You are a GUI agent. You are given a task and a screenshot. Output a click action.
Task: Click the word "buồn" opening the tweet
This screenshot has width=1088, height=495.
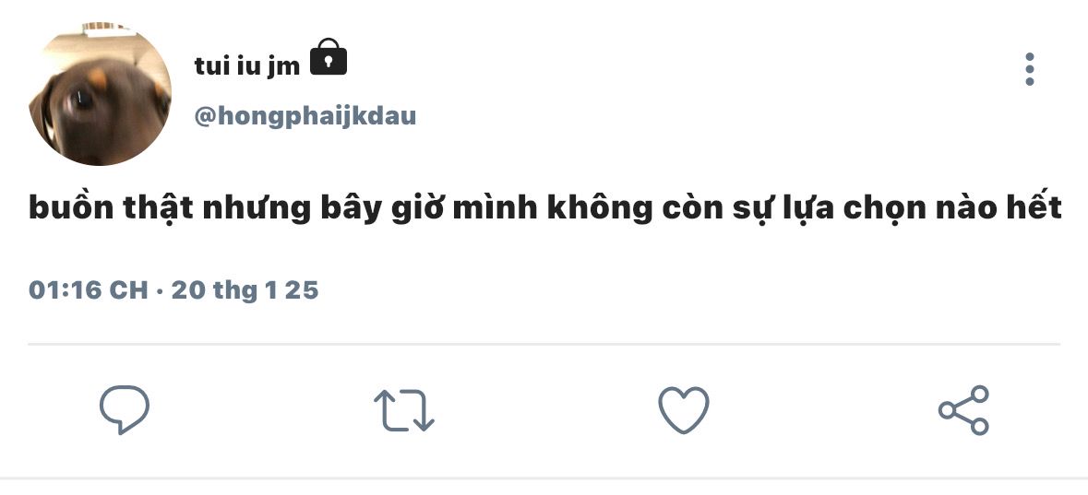(71, 207)
